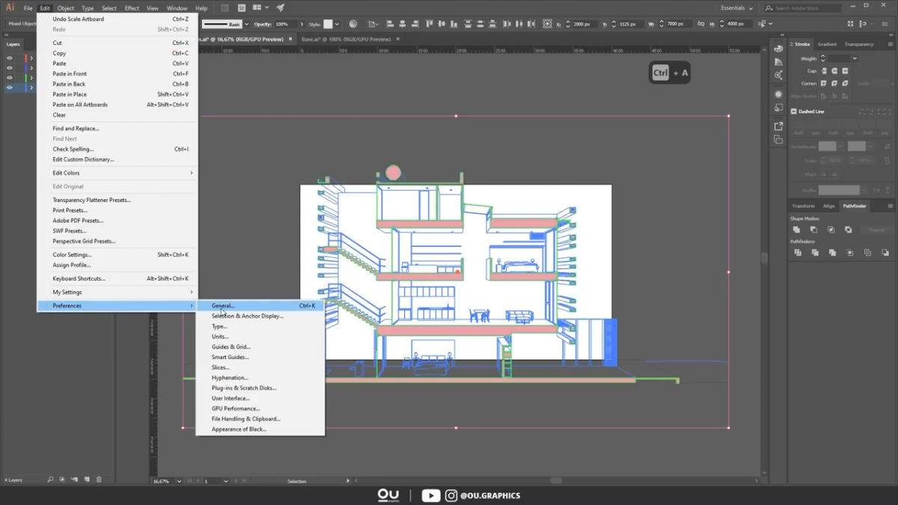This screenshot has width=898, height=505.
Task: Click the Round Join corner icon
Action: pyautogui.click(x=834, y=84)
